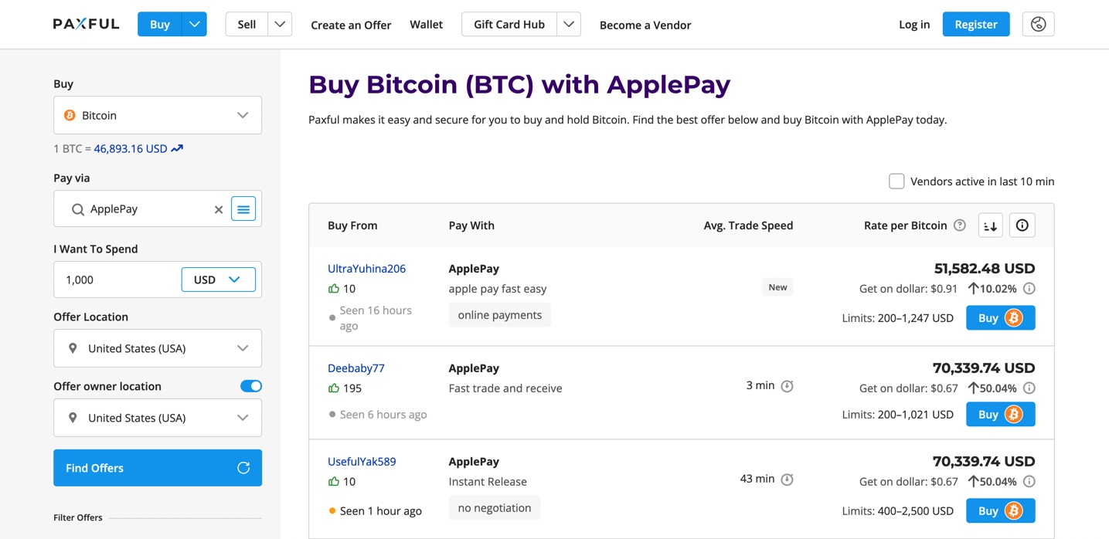Viewport: 1109px width, 539px height.
Task: Click info icon for Deebaby77 50.04% markup
Action: click(x=1029, y=388)
